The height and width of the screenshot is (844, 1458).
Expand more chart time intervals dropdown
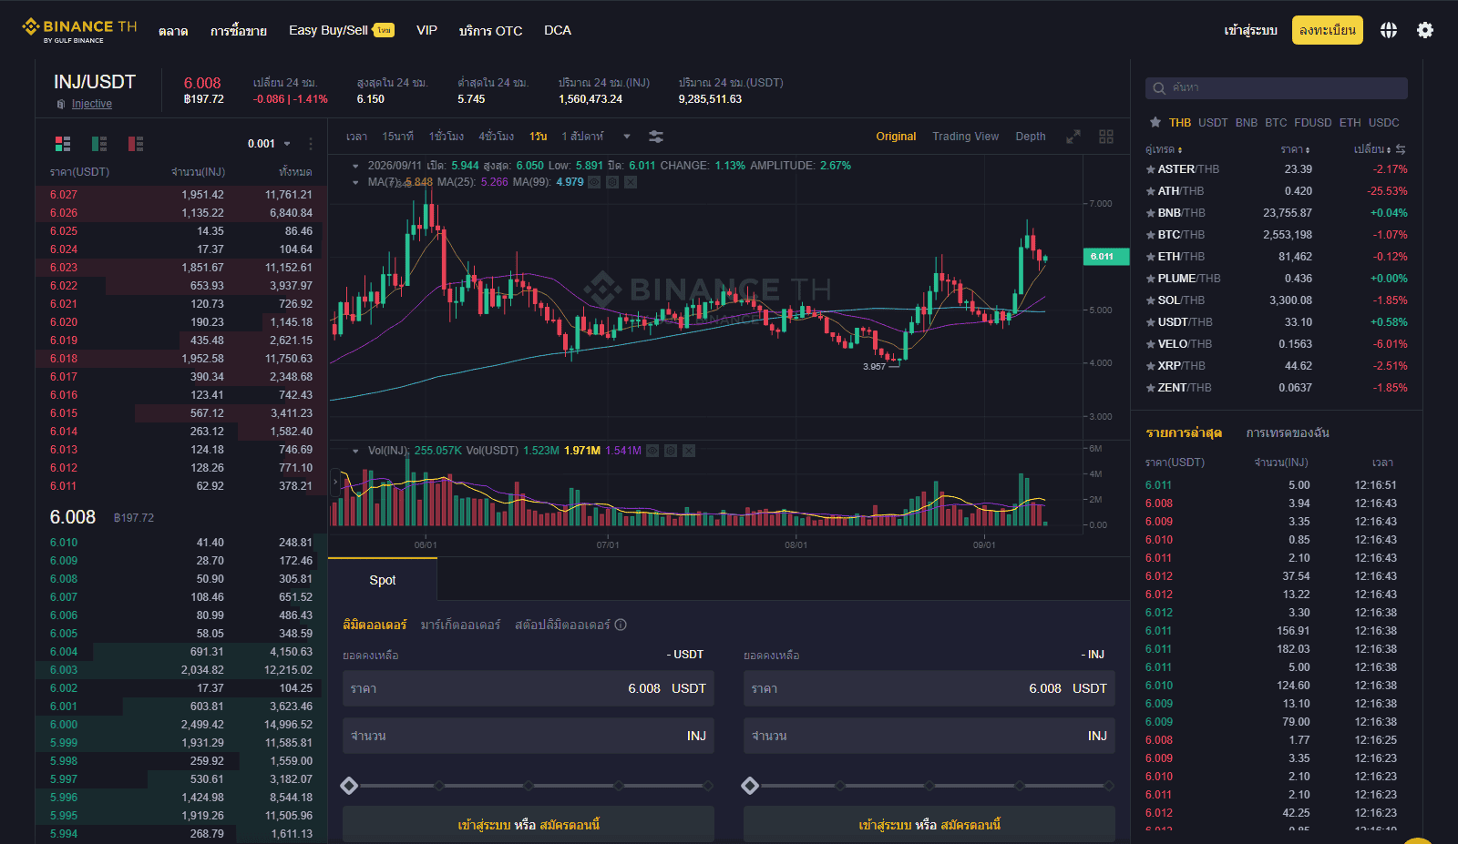point(627,137)
